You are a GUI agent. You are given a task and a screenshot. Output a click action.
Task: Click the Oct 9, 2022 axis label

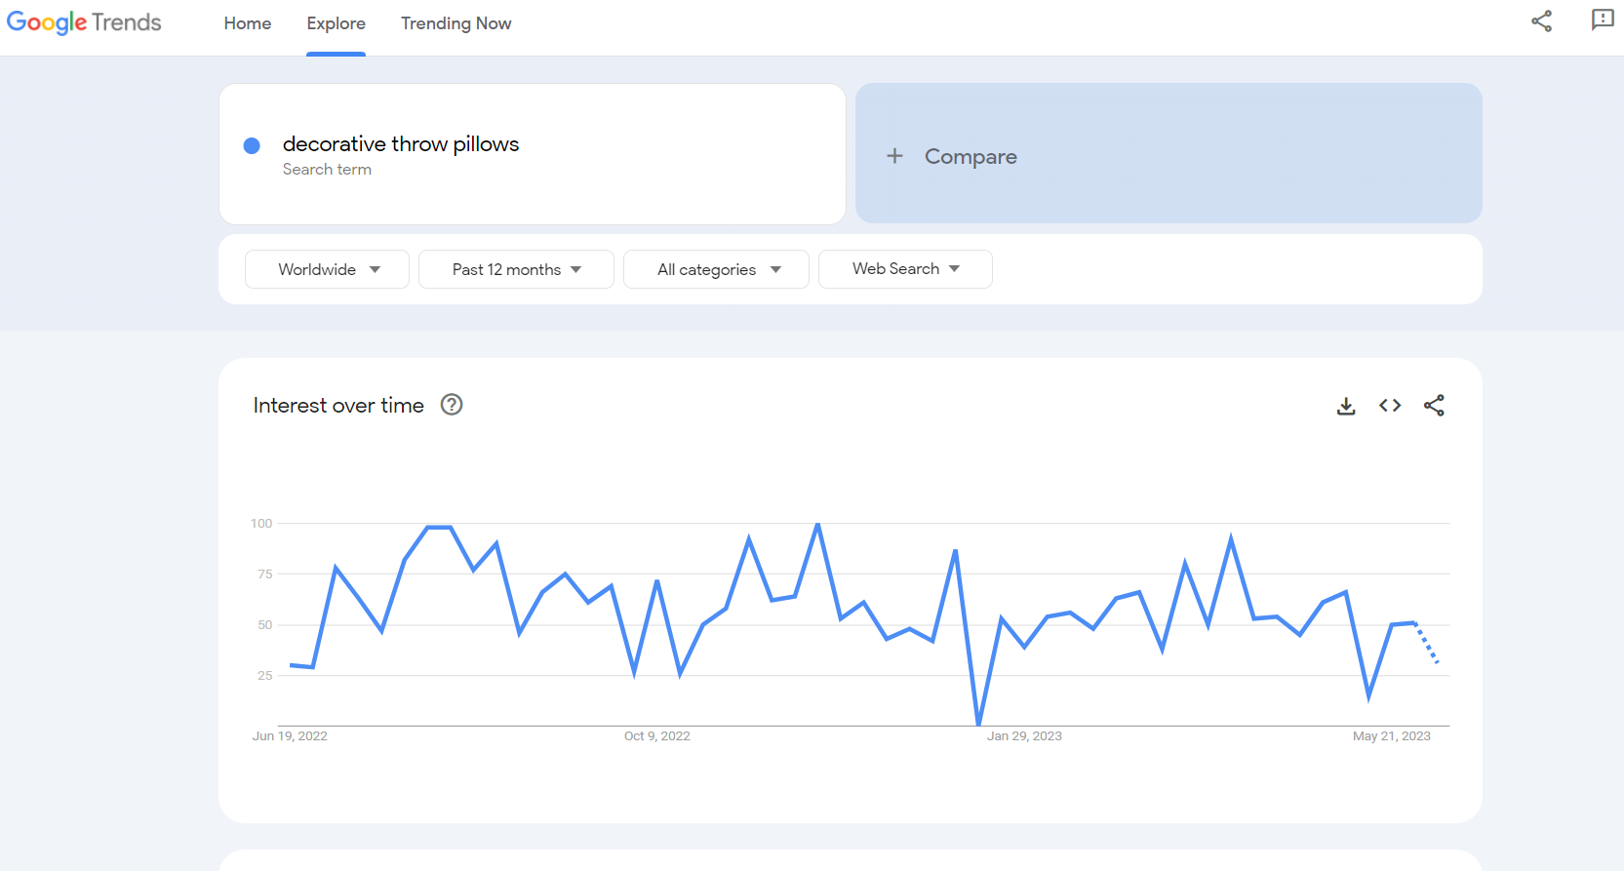coord(657,736)
